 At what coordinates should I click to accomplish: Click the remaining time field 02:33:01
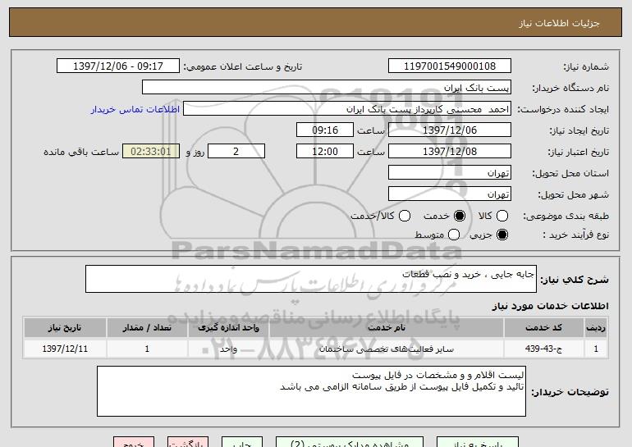(151, 152)
